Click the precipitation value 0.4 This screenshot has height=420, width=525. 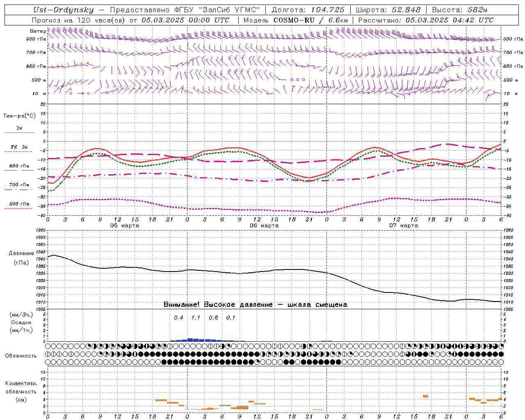pyautogui.click(x=178, y=318)
